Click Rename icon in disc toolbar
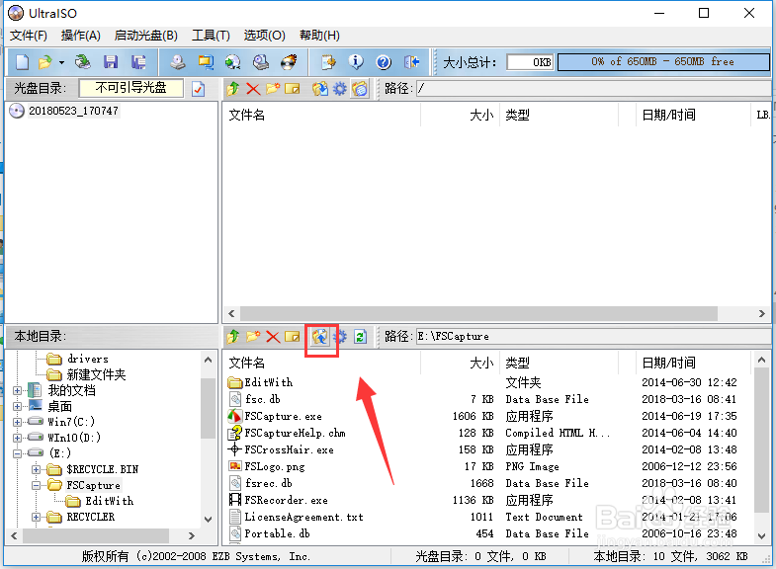Screen dimensions: 776x569 pyautogui.click(x=293, y=89)
